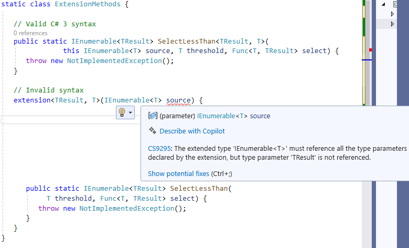Click the red error marker in scrollbar
The height and width of the screenshot is (248, 409).
[370, 49]
